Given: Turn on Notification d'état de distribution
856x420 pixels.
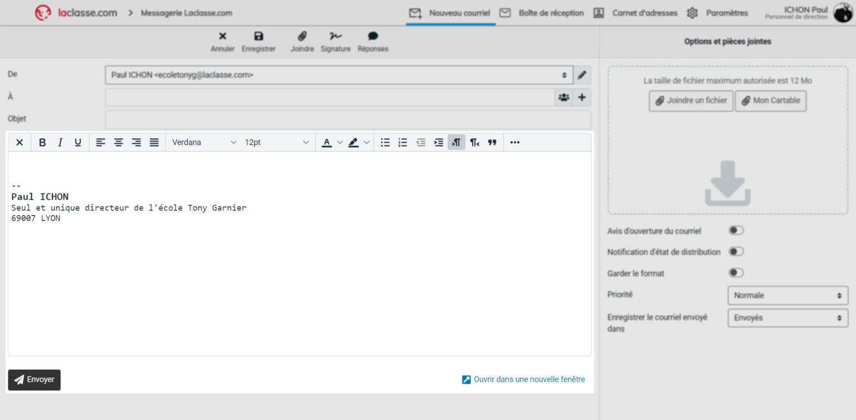Looking at the screenshot, I should pos(736,251).
